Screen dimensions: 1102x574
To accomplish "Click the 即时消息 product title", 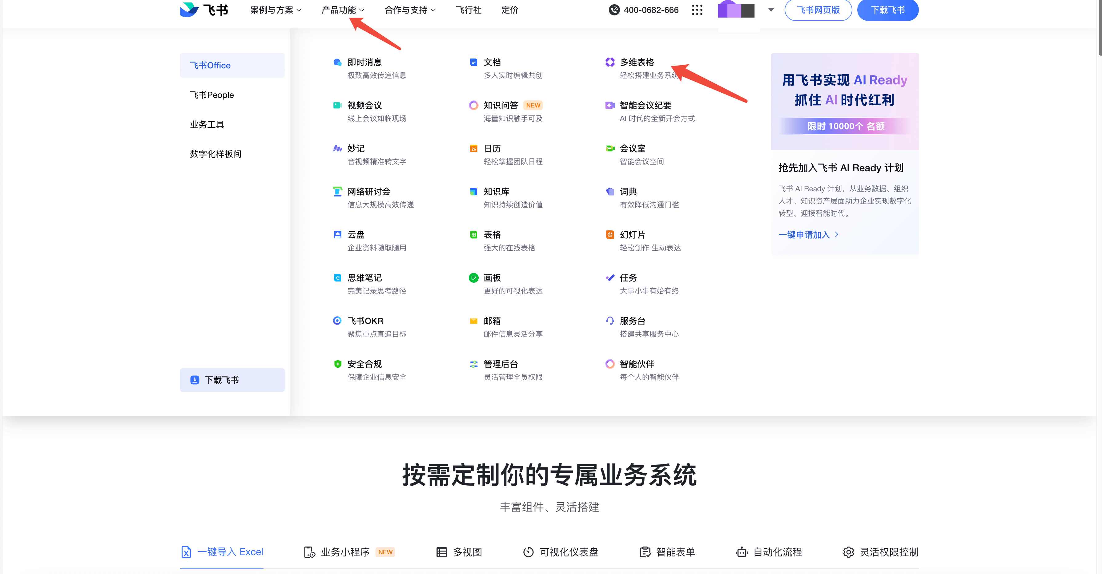I will tap(364, 63).
